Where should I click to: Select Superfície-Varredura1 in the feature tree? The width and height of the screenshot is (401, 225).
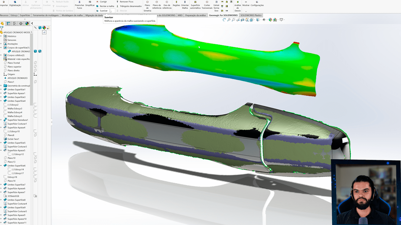(x=18, y=120)
